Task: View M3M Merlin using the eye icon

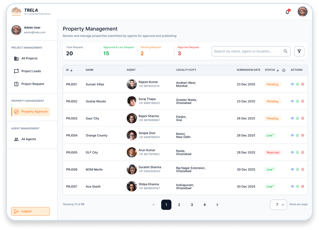Action: 292,169
